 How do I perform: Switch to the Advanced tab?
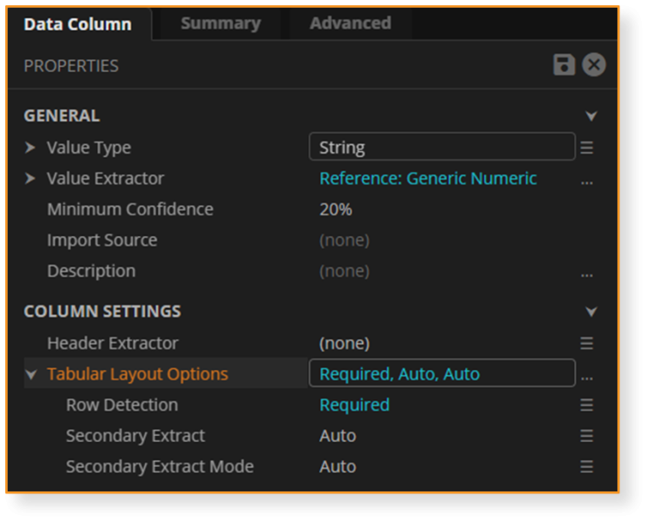click(x=350, y=23)
